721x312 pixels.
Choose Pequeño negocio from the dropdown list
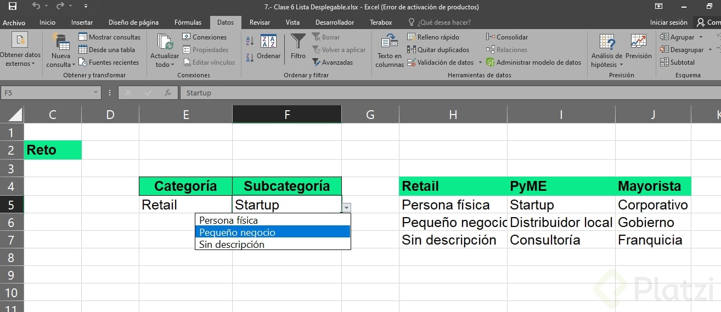[x=273, y=232]
